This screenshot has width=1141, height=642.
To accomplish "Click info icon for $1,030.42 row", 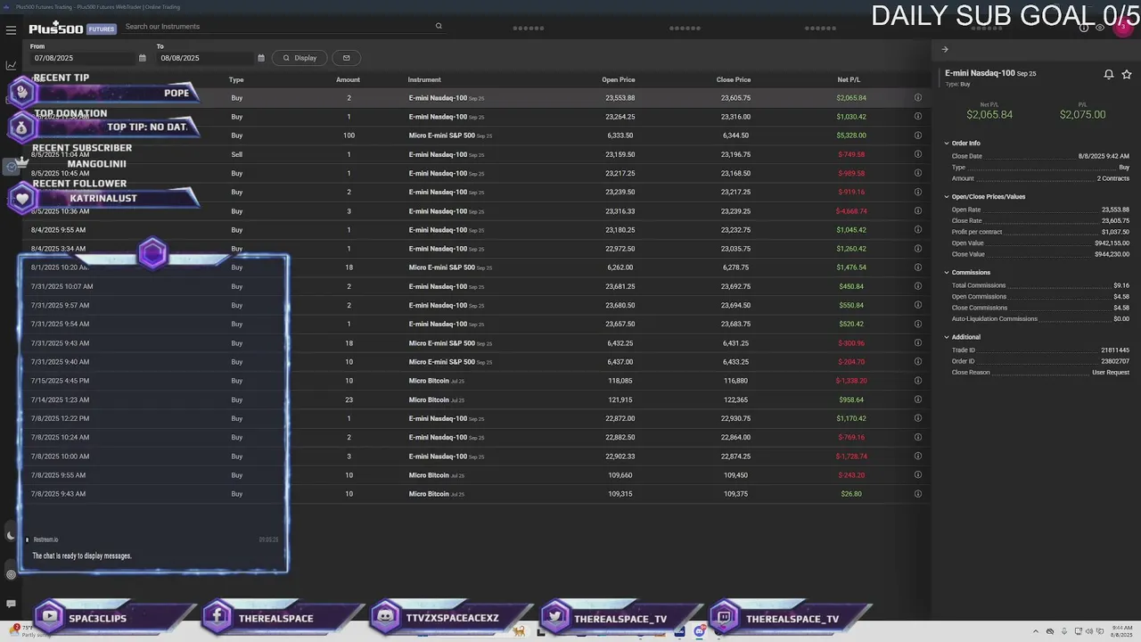I will pos(918,117).
